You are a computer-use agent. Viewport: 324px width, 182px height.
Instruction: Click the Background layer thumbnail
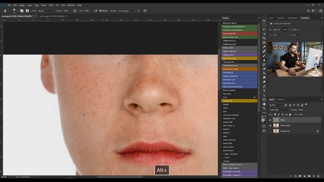pos(276,131)
